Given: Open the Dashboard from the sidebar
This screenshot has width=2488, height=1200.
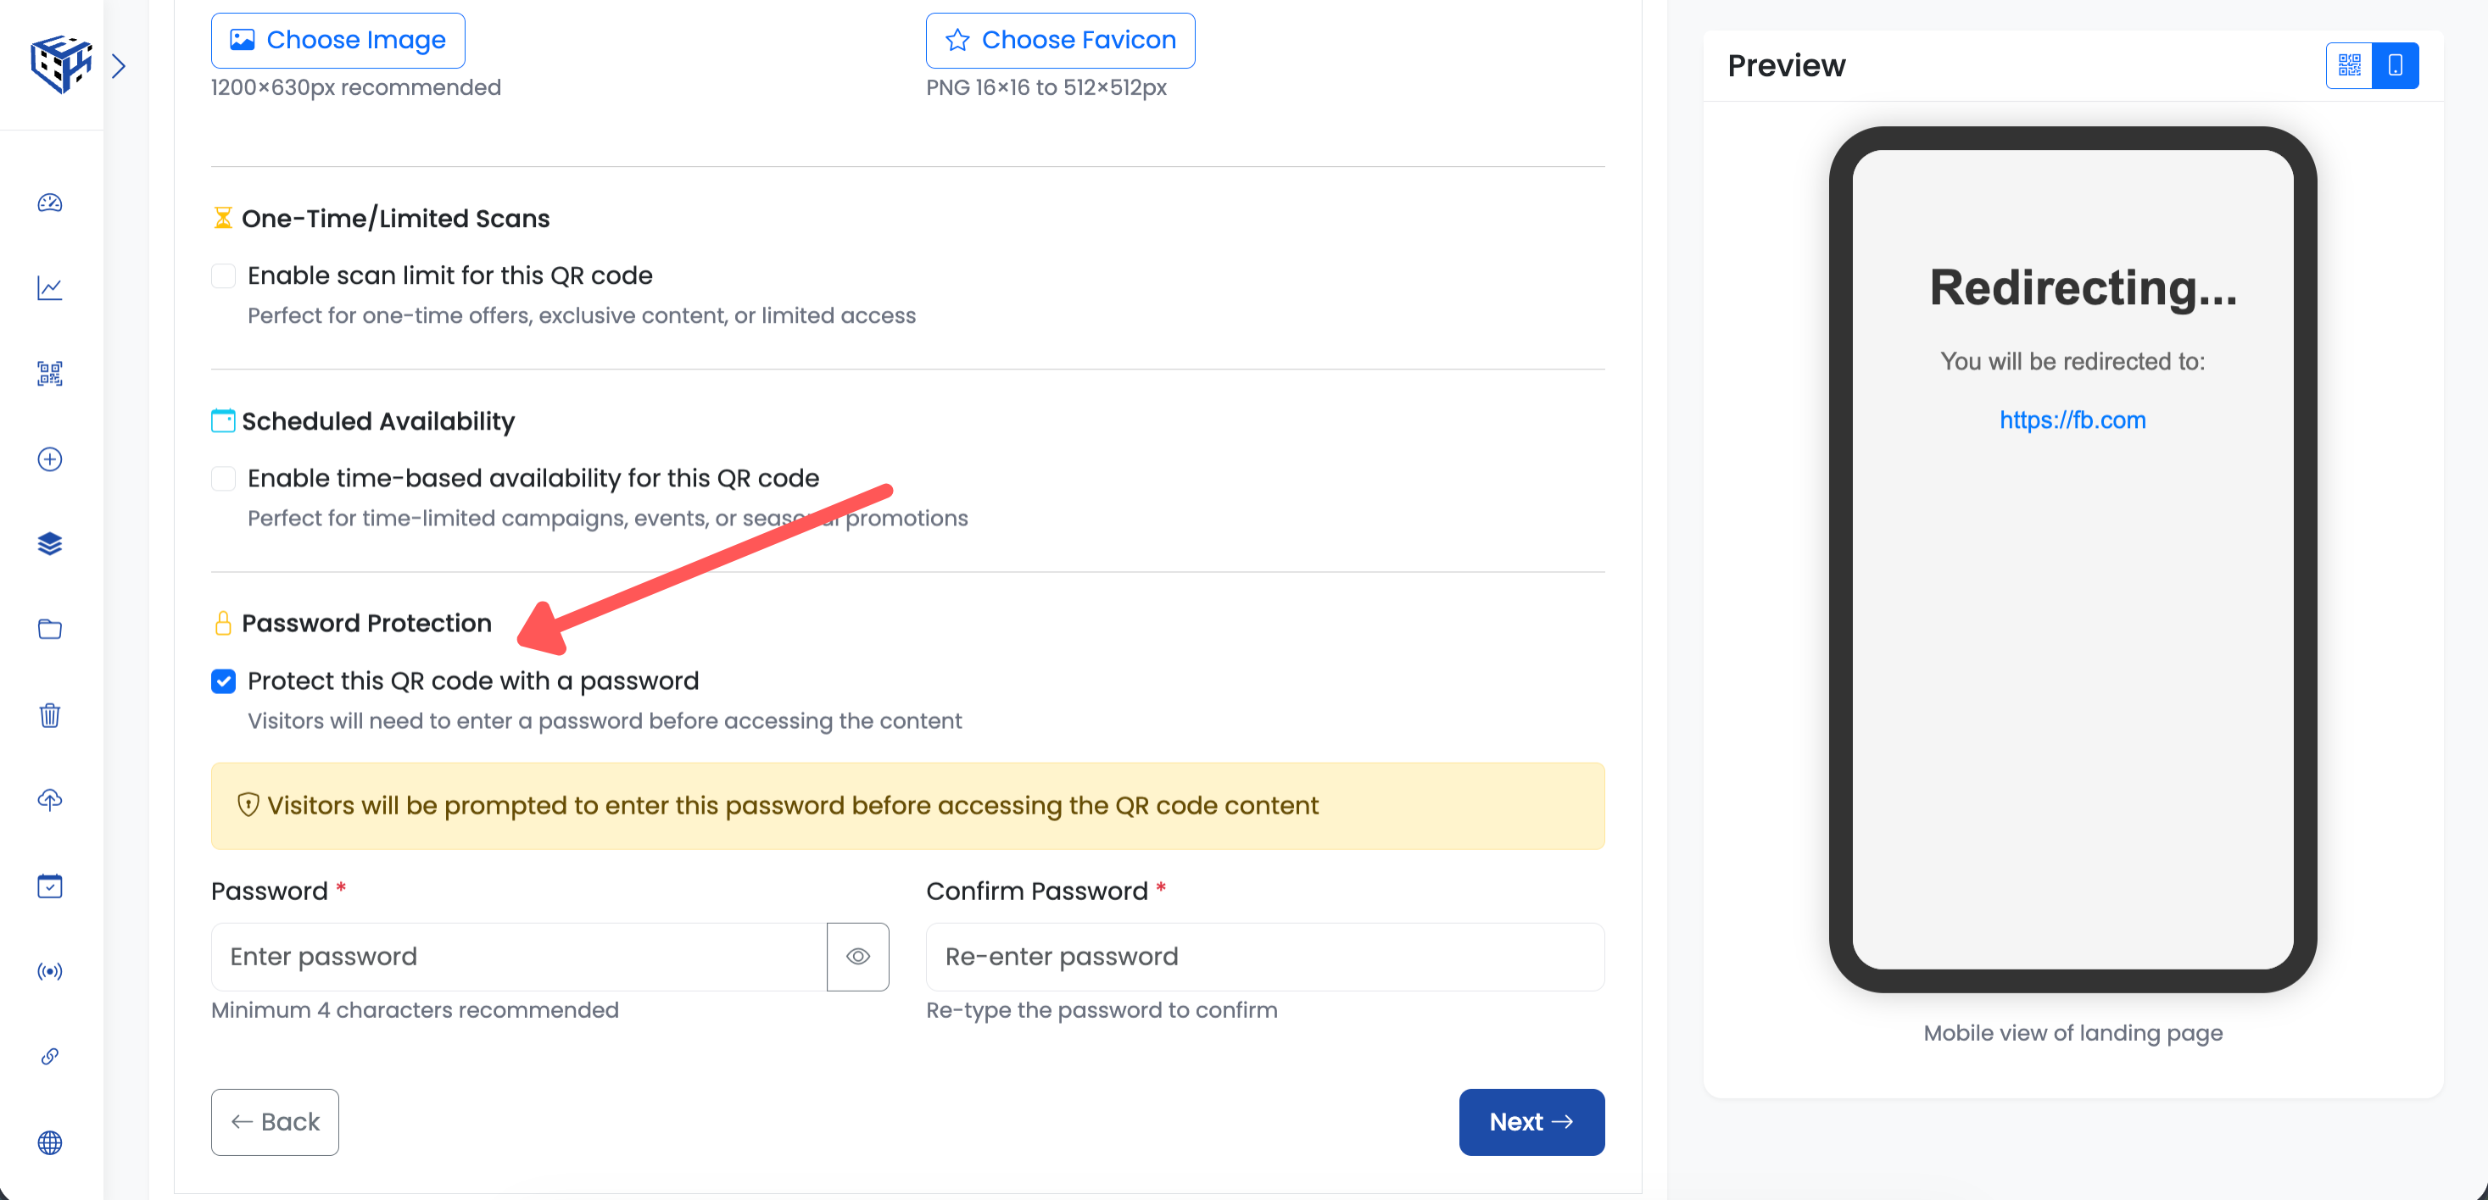Looking at the screenshot, I should tap(49, 203).
